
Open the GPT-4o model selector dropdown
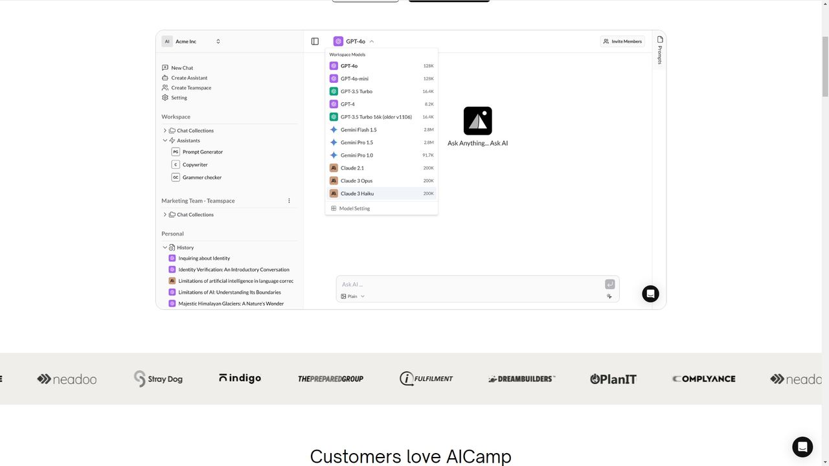click(x=354, y=41)
